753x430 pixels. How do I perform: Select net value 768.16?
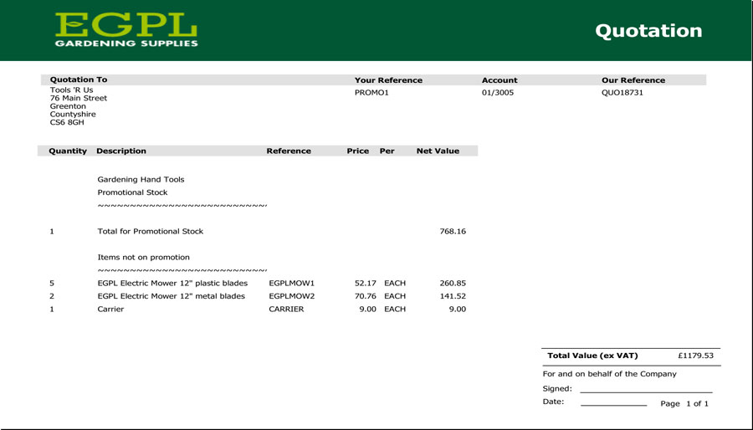[x=453, y=232]
